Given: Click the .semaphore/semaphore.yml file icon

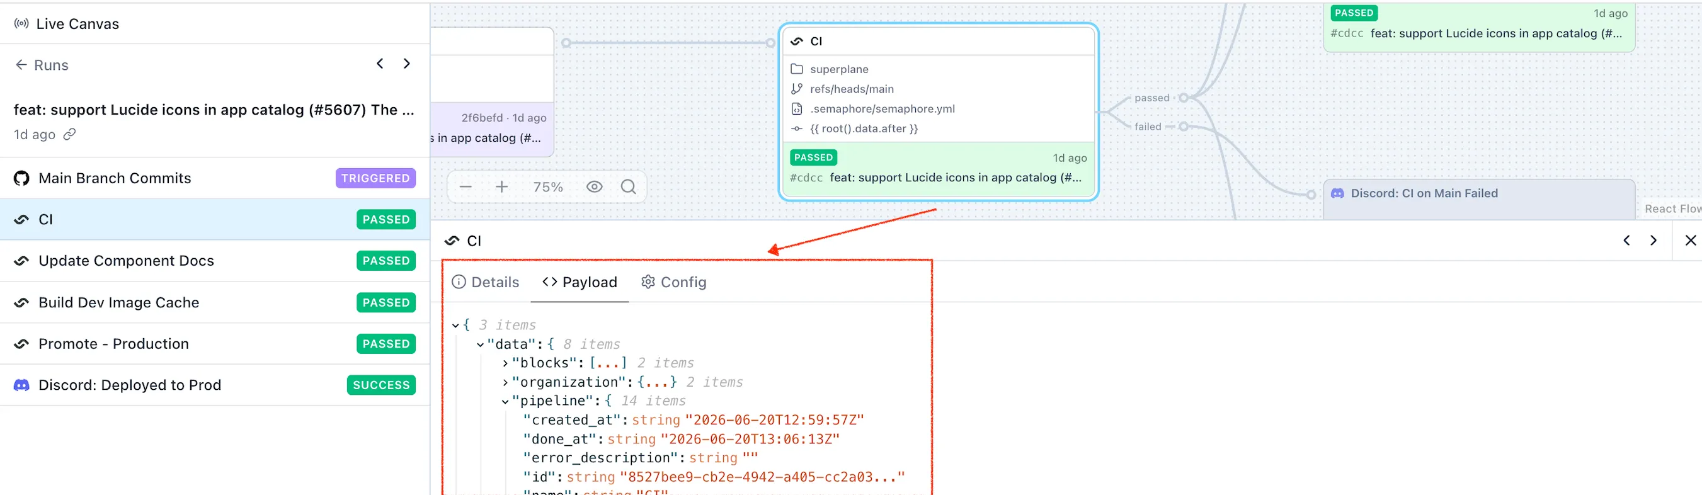Looking at the screenshot, I should tap(797, 108).
